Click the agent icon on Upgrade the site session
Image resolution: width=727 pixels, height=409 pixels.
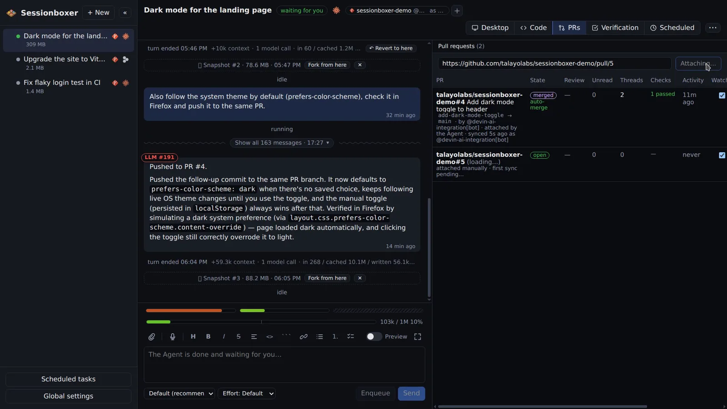pos(126,59)
